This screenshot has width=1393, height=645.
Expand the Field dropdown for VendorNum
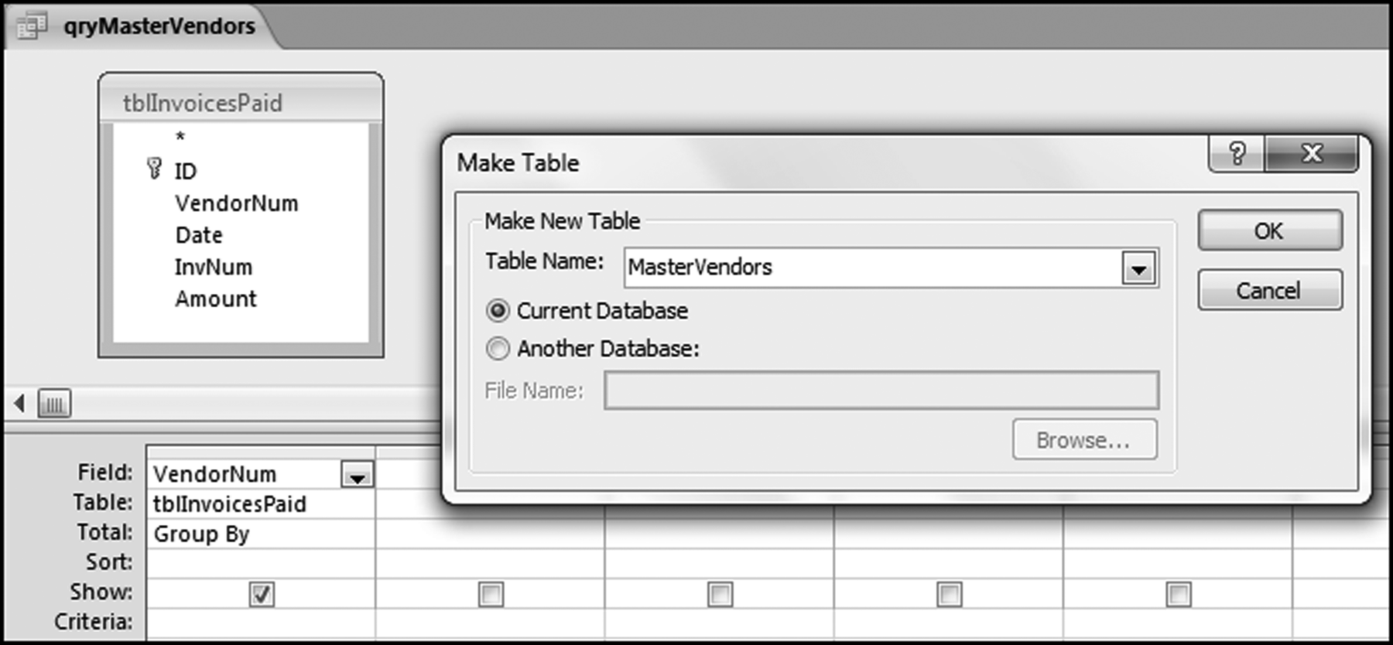point(357,475)
